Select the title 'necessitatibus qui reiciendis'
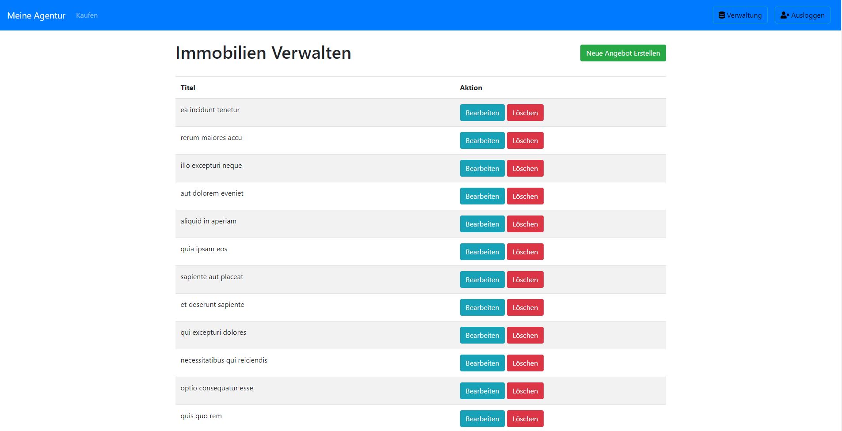 coord(224,360)
